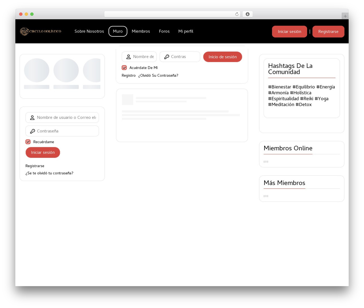The width and height of the screenshot is (364, 308).
Task: Select the #Equilibrio hashtag
Action: (x=304, y=87)
